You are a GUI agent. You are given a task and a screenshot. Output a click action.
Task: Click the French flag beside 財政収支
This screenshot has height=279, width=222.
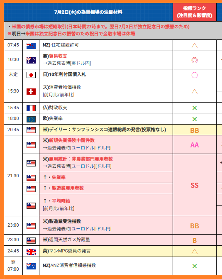click(x=31, y=108)
